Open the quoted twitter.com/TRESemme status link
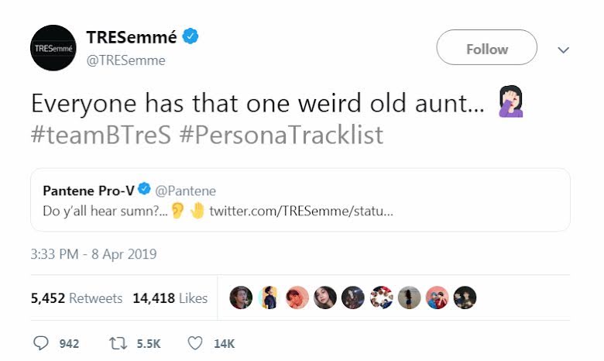 coord(301,211)
